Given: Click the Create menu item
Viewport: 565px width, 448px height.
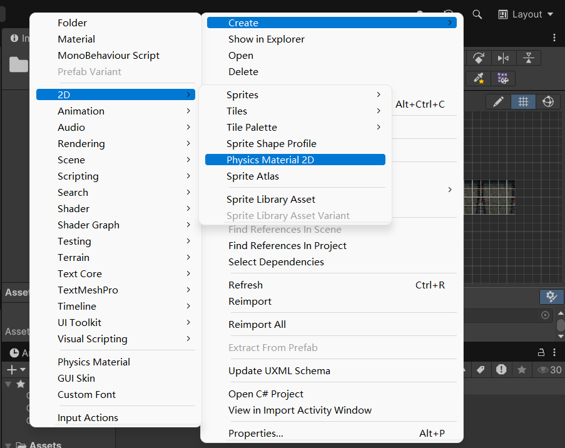Looking at the screenshot, I should point(332,23).
